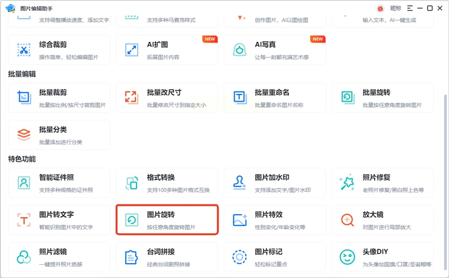The width and height of the screenshot is (449, 278).
Task: Click the 批量分类 layers icon
Action: point(24,135)
